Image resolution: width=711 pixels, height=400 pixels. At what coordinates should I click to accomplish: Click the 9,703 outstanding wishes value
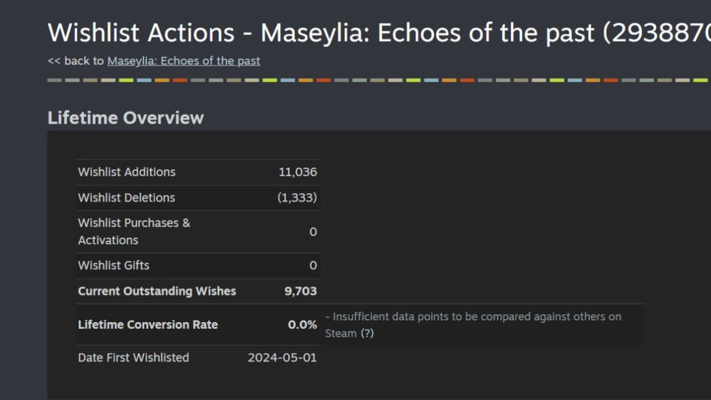(301, 292)
